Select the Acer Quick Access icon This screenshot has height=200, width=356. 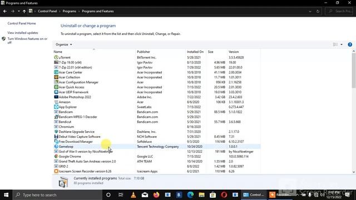point(56,87)
